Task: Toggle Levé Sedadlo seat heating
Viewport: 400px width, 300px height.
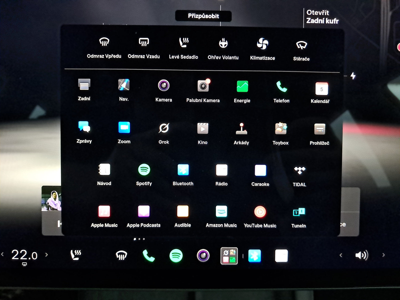Action: pos(183,48)
